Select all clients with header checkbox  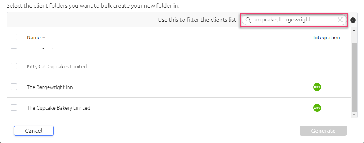[14, 37]
